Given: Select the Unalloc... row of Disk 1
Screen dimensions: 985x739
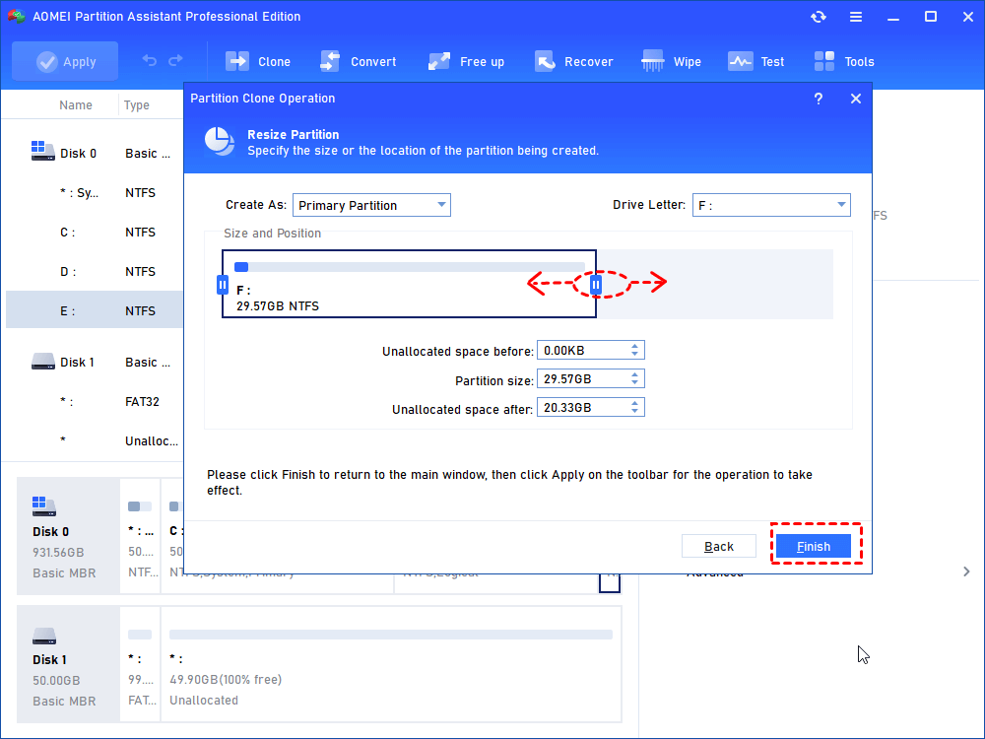Looking at the screenshot, I should point(95,440).
